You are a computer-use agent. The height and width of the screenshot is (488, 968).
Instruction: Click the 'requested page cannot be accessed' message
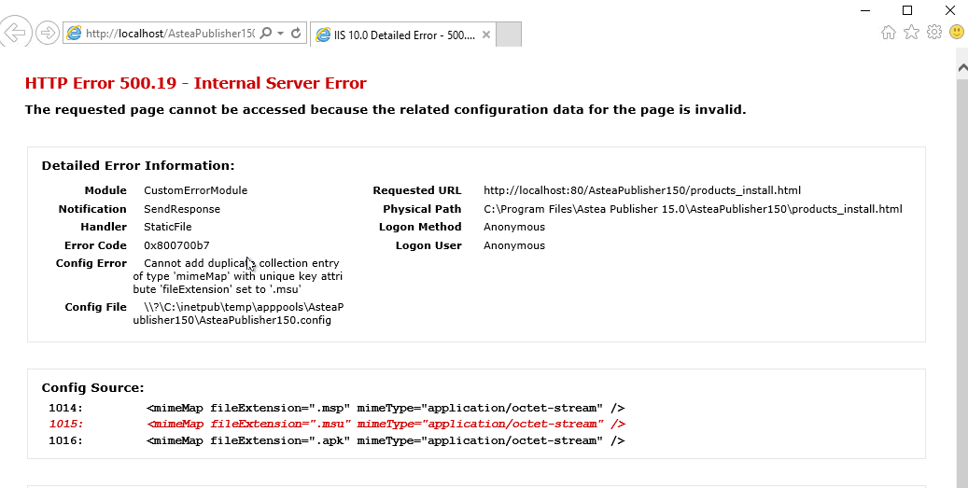pyautogui.click(x=386, y=110)
